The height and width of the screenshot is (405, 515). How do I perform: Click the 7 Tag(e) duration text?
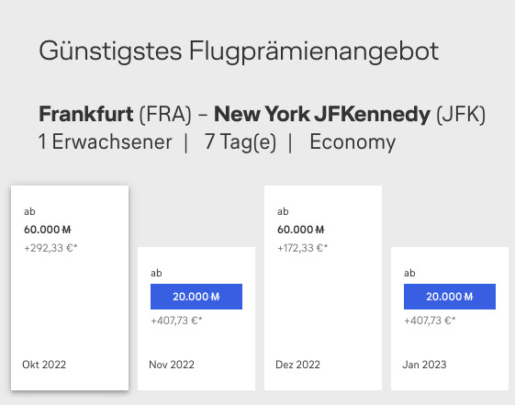pos(241,142)
